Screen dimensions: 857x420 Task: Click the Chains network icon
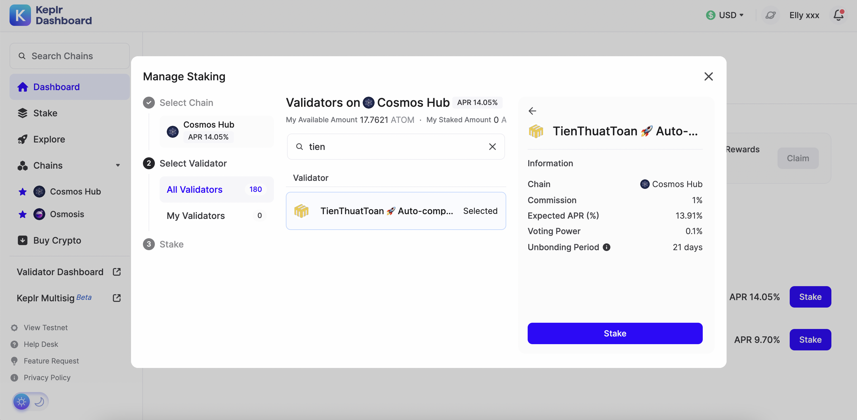pos(21,165)
